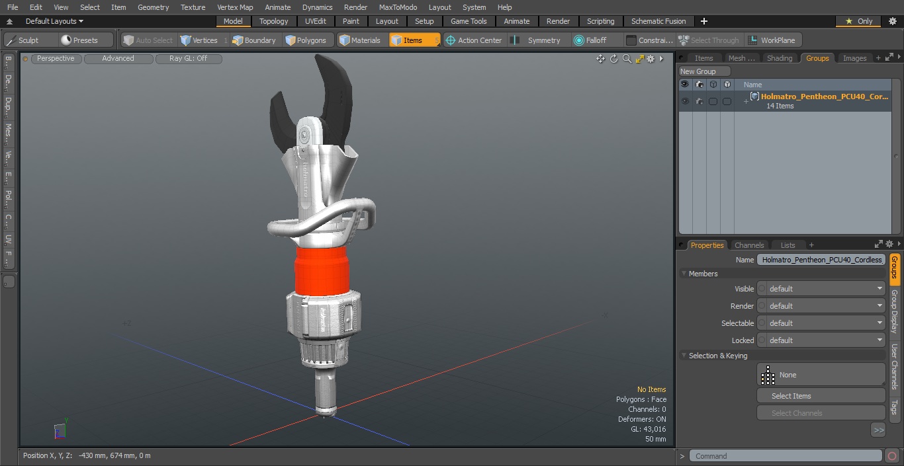The width and height of the screenshot is (904, 466).
Task: Collapse the Members section
Action: click(x=684, y=274)
